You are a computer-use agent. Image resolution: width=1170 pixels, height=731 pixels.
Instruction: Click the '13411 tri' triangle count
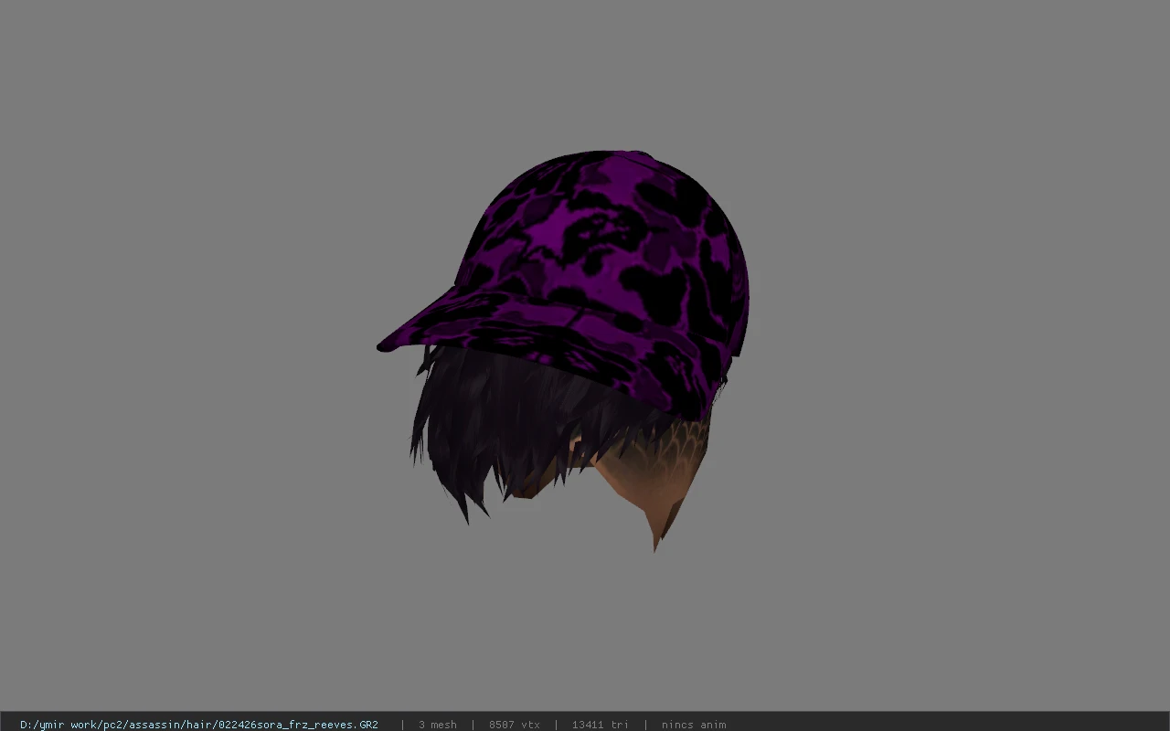coord(600,725)
